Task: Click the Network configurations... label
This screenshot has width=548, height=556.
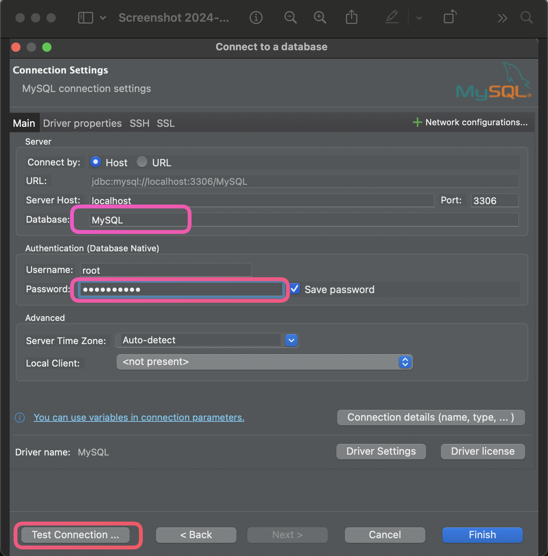Action: point(477,122)
